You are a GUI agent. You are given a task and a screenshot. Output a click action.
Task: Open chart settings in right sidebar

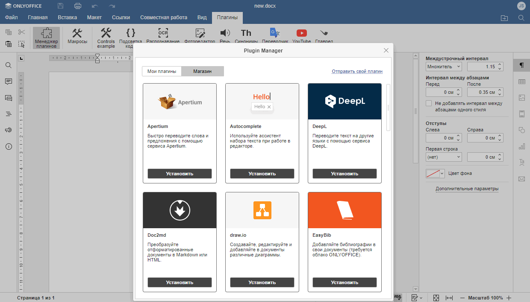pos(521,146)
